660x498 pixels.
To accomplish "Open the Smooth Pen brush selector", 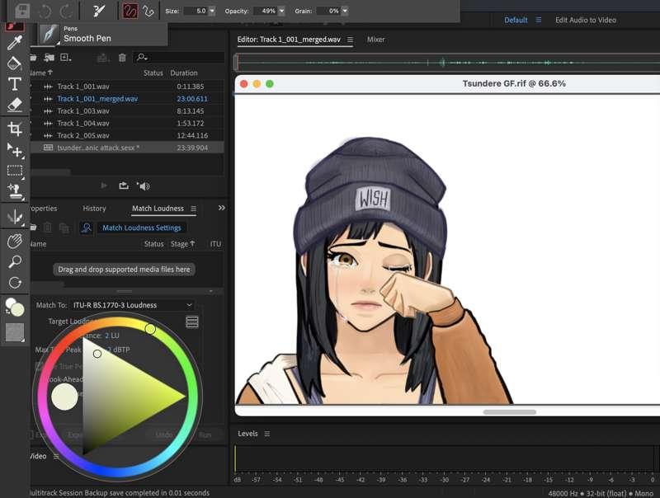I will [49, 34].
